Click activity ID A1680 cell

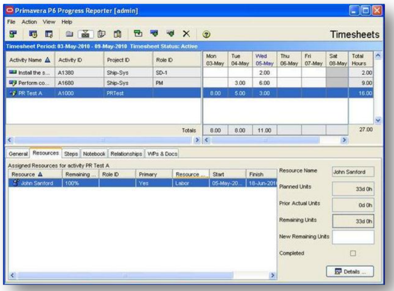79,83
